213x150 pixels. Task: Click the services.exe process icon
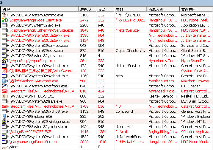(x=4, y=45)
